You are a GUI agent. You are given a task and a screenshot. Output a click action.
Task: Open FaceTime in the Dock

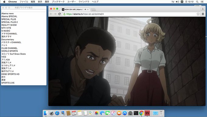[108, 113]
